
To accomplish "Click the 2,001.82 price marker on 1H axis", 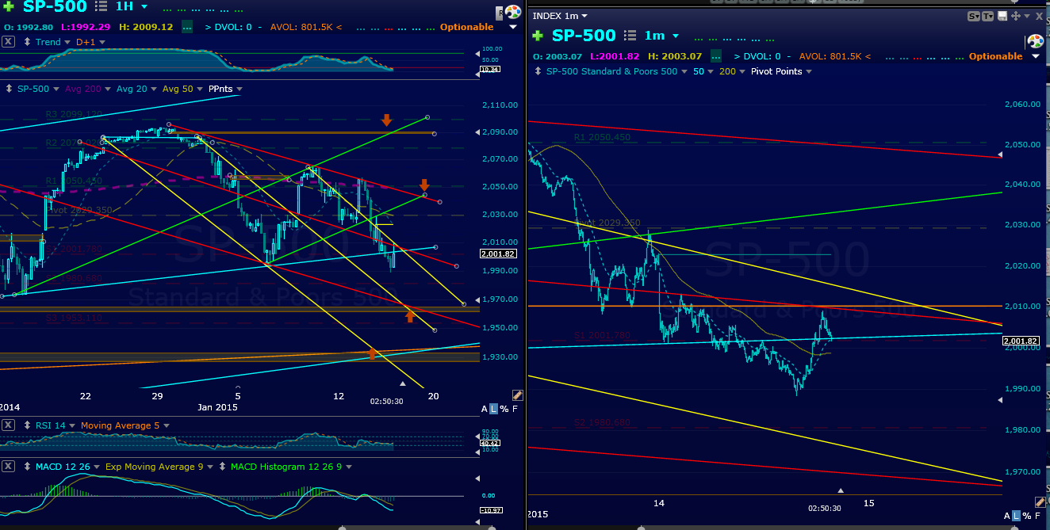I will [499, 254].
